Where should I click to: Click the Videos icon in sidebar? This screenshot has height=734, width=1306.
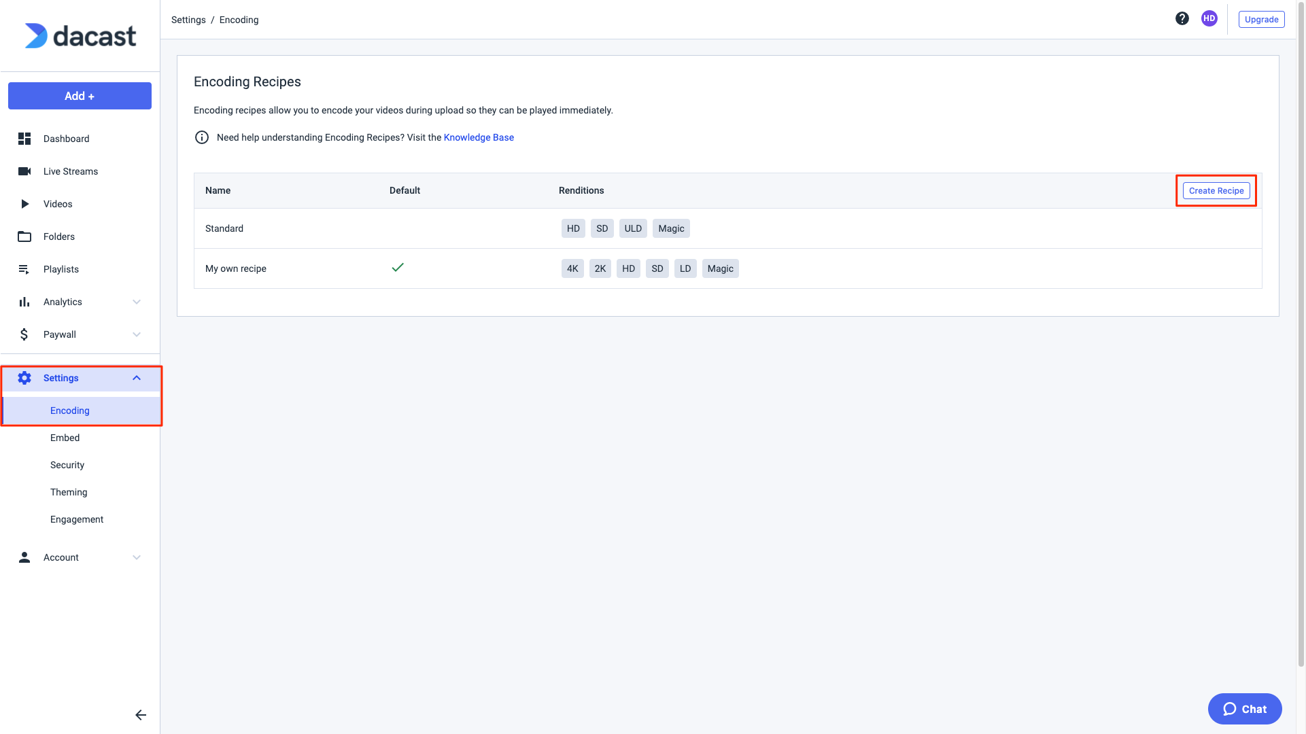point(24,203)
